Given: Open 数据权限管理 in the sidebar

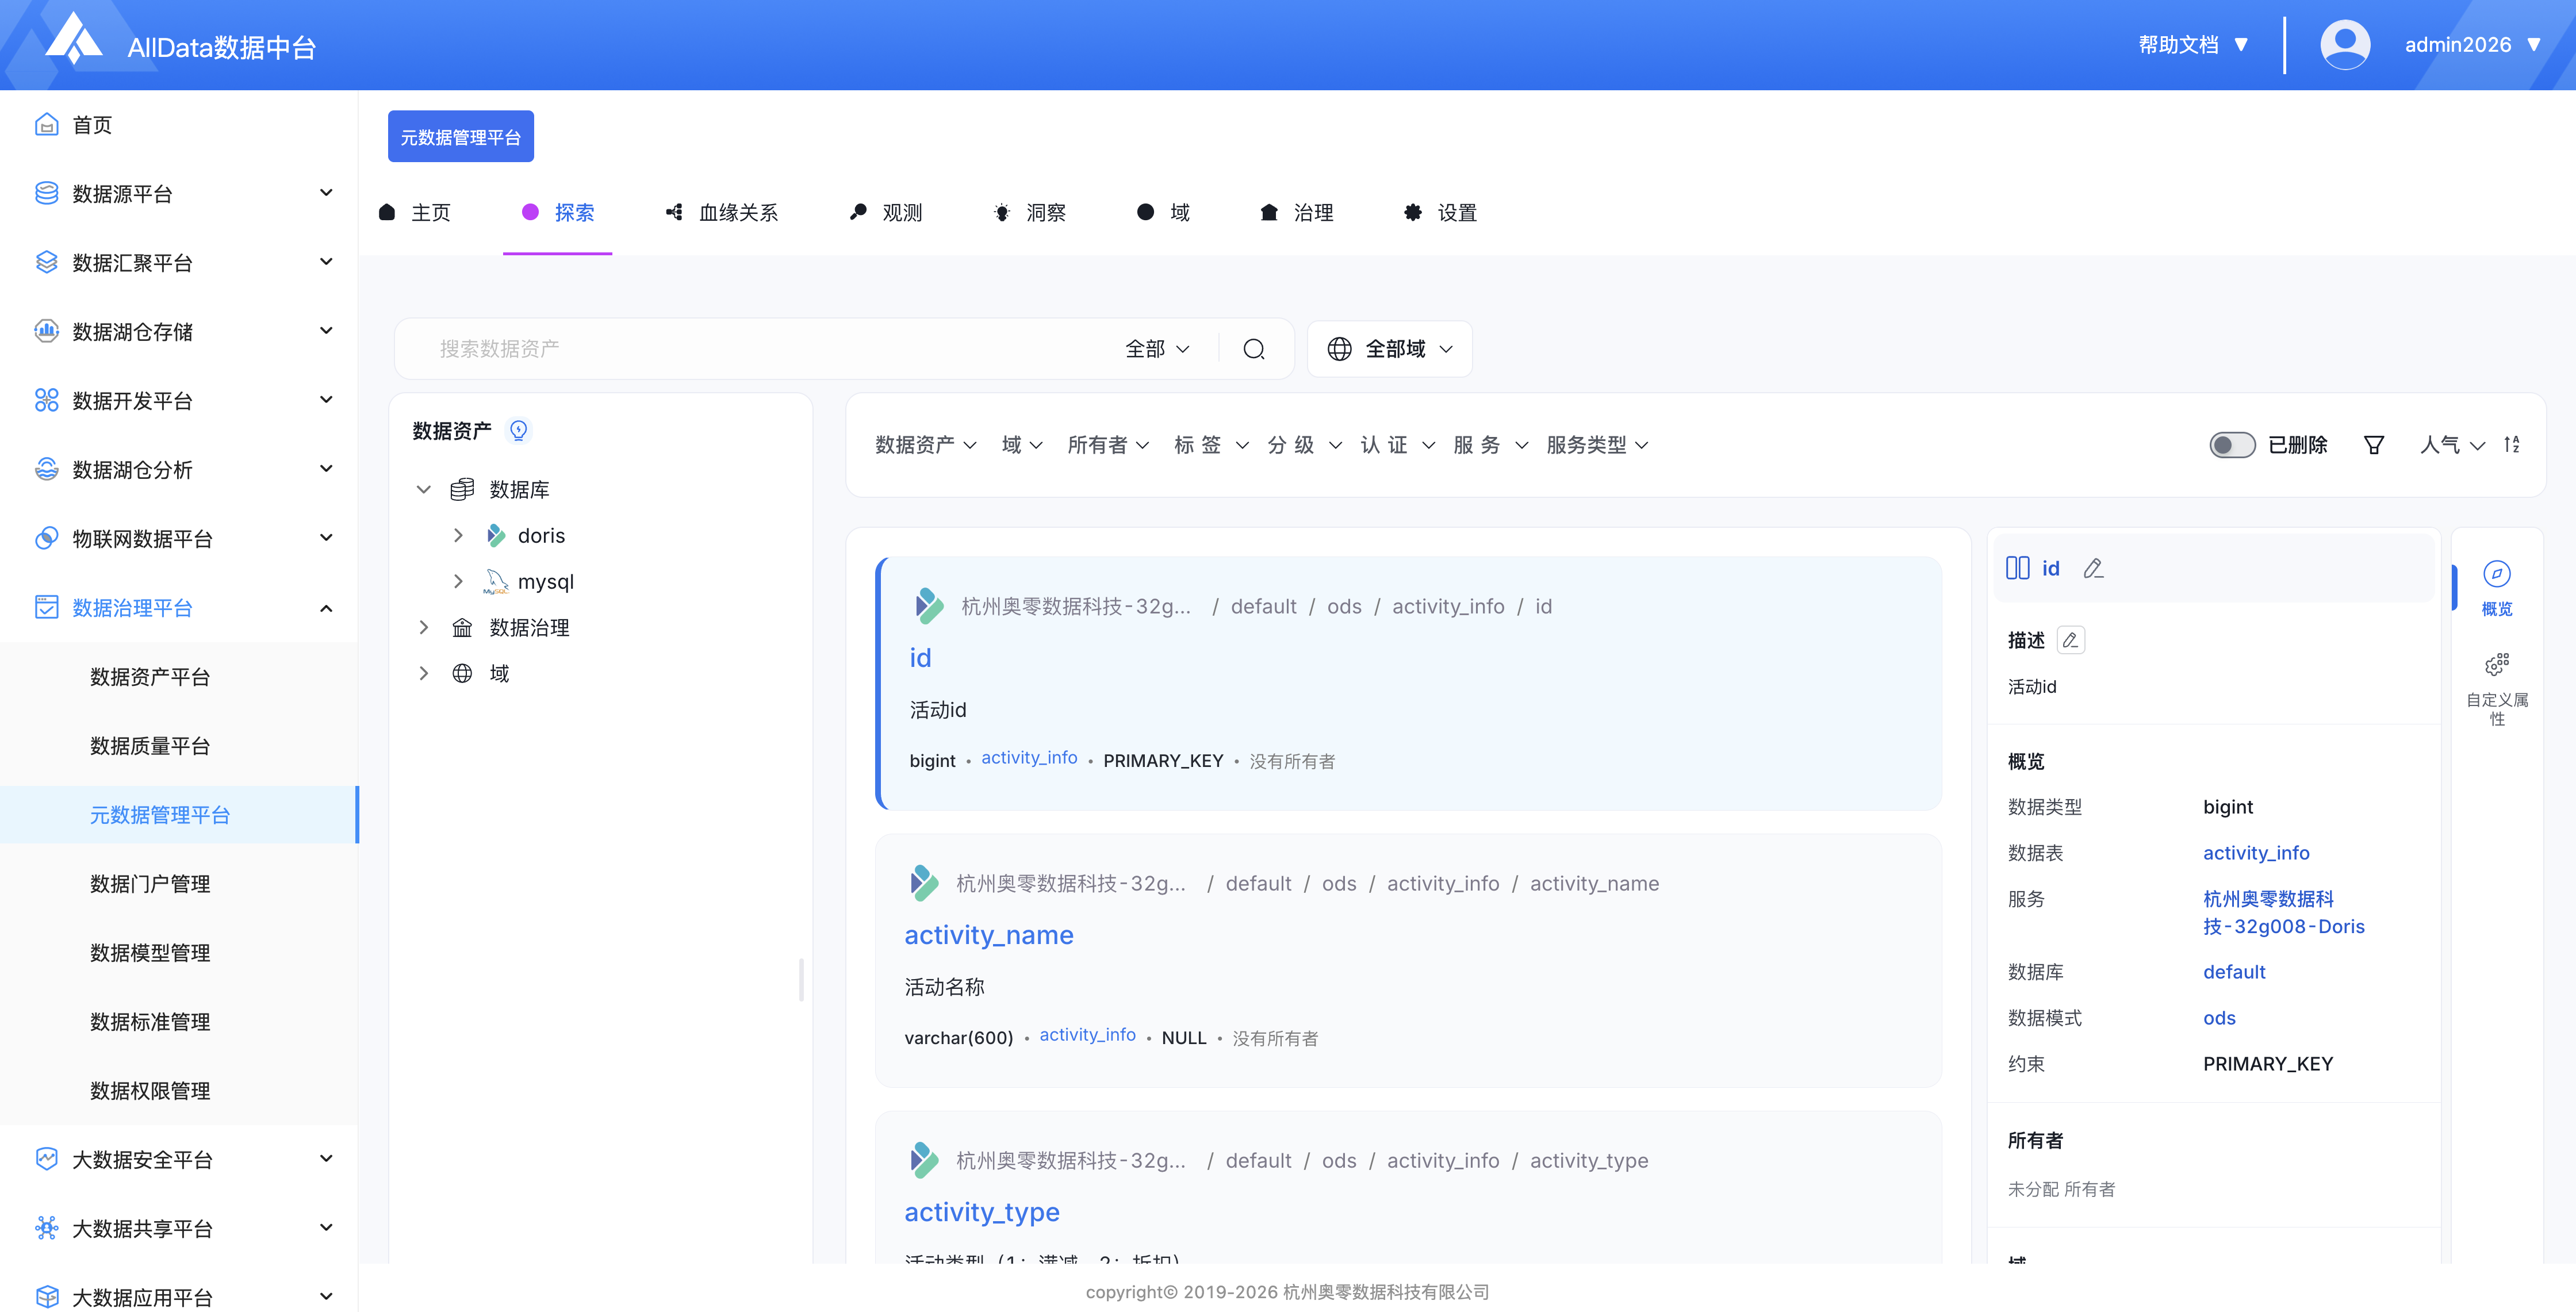Looking at the screenshot, I should (x=150, y=1091).
